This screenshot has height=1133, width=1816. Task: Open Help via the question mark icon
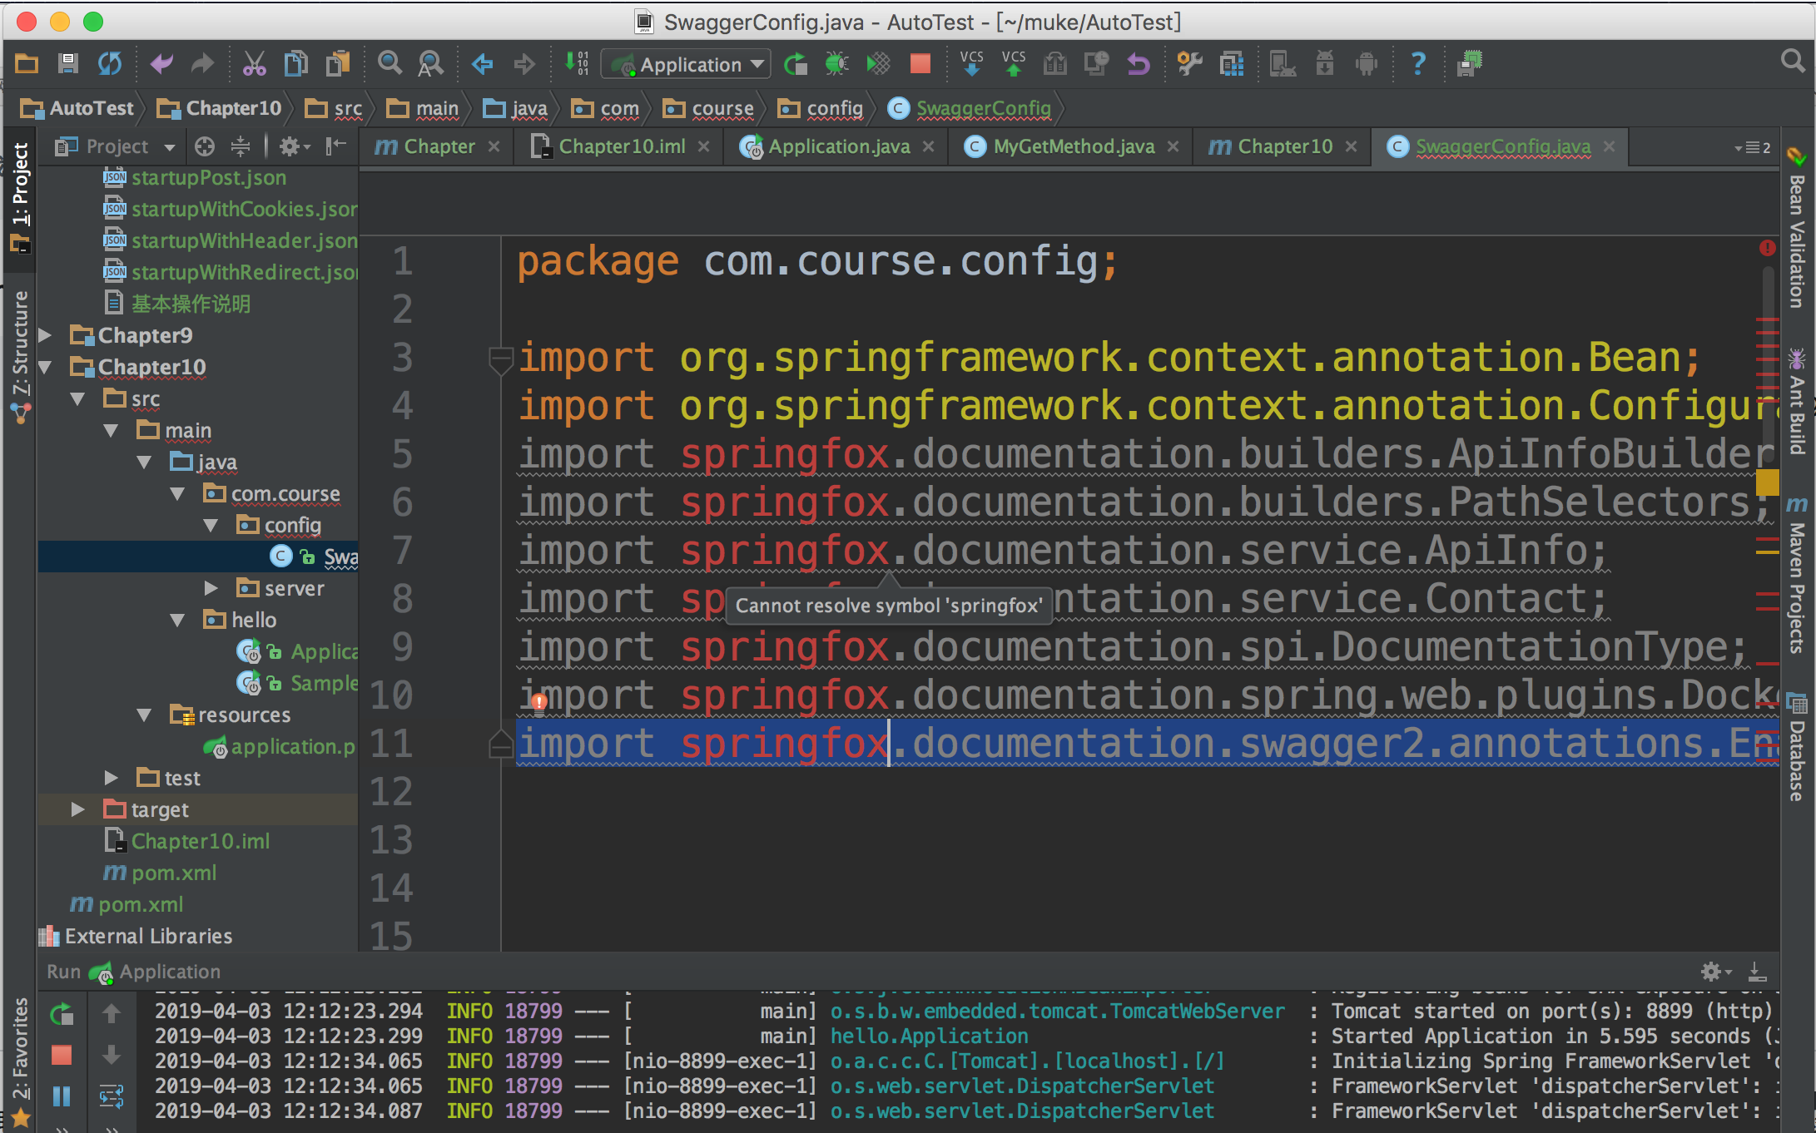[1417, 64]
